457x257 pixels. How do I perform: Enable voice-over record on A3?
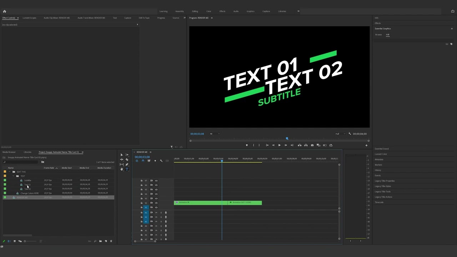pos(166,222)
